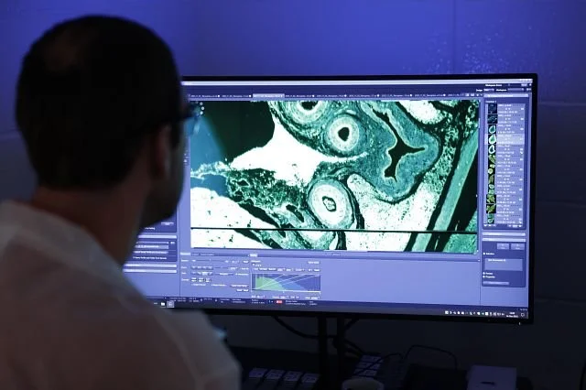Screen dimensions: 586x390
Task: Click the top slider in the Dimensions panel
Action: (210, 260)
